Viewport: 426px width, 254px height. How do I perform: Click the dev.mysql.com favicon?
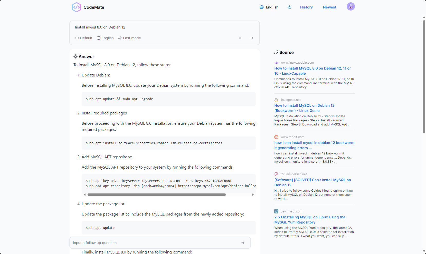[x=276, y=211]
